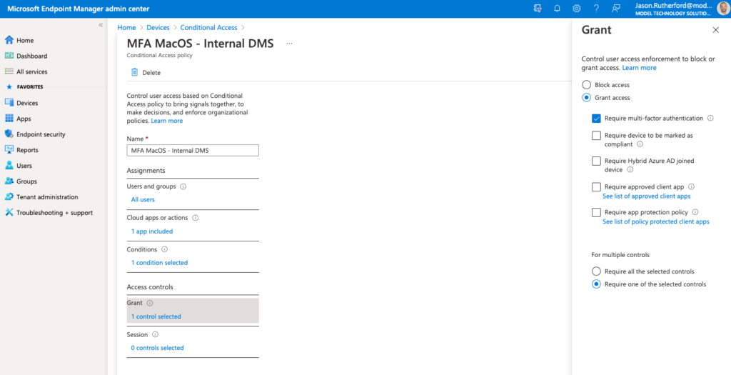The image size is (731, 375).
Task: Collapse the sidebar with double chevron
Action: point(101,25)
